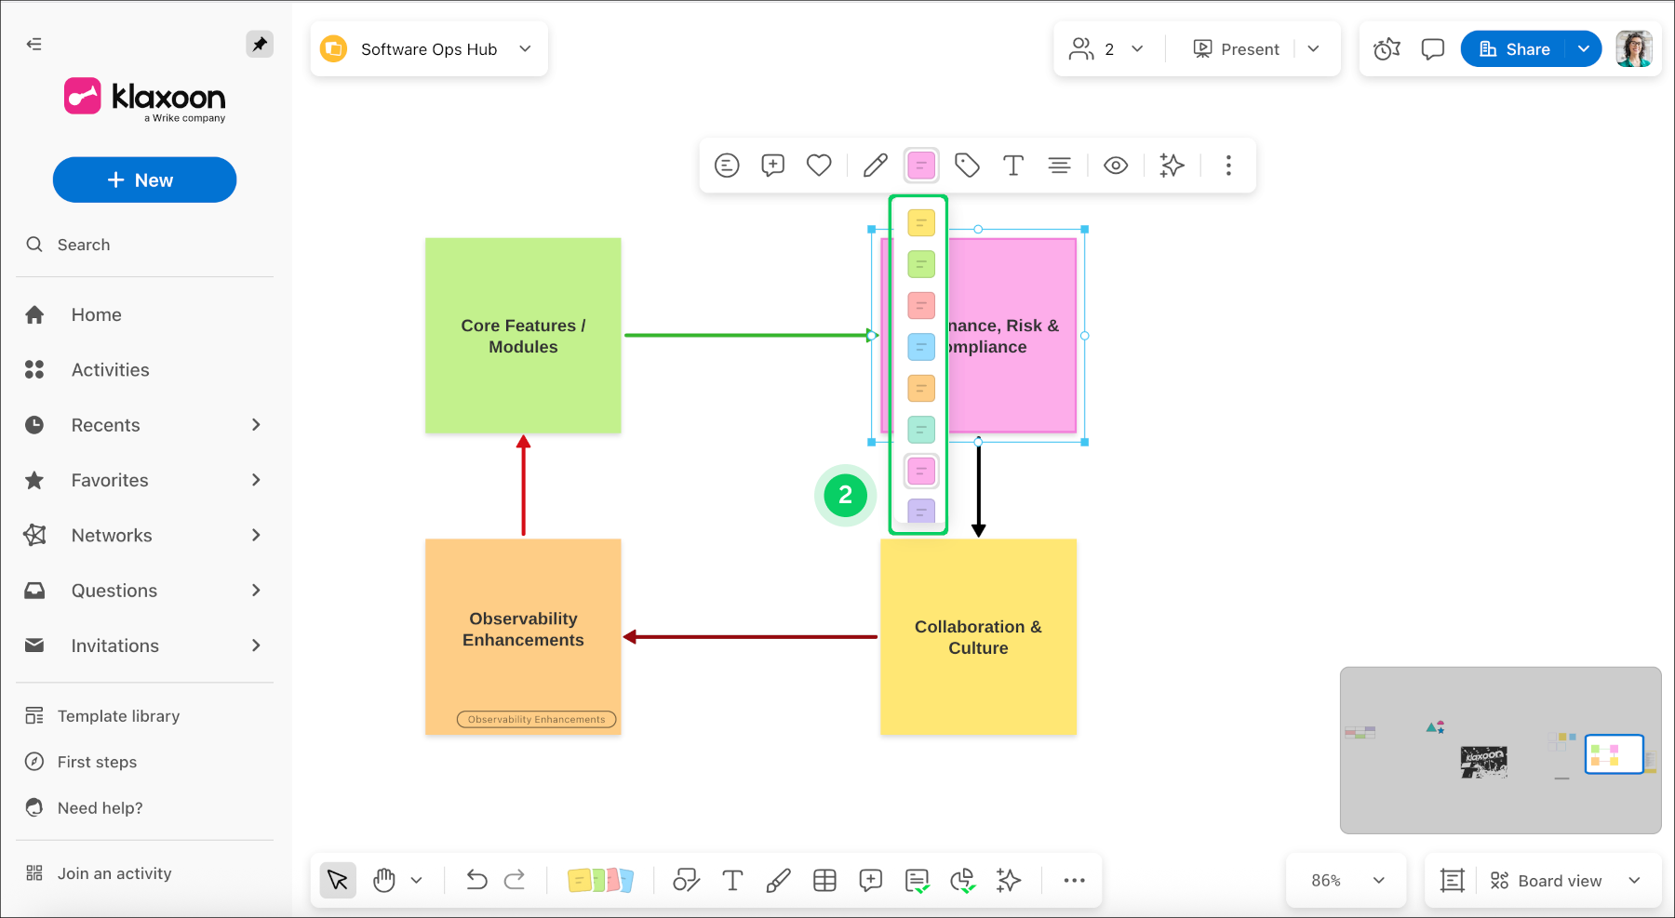This screenshot has width=1675, height=918.
Task: Insert a table using grid icon
Action: 824,880
